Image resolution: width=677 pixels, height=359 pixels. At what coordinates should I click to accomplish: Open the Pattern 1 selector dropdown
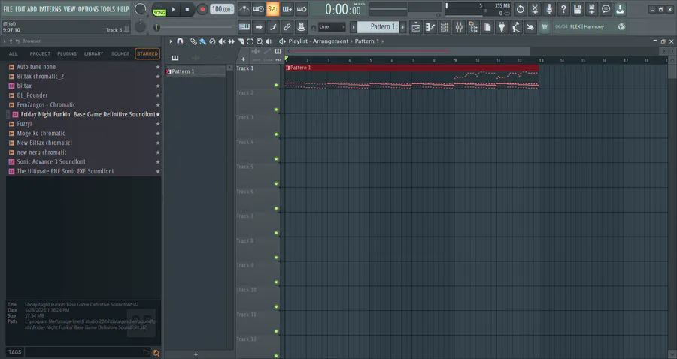tap(378, 27)
